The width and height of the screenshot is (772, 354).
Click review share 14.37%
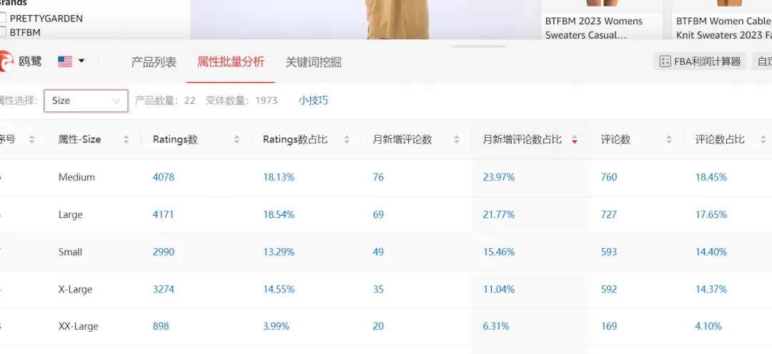click(711, 290)
